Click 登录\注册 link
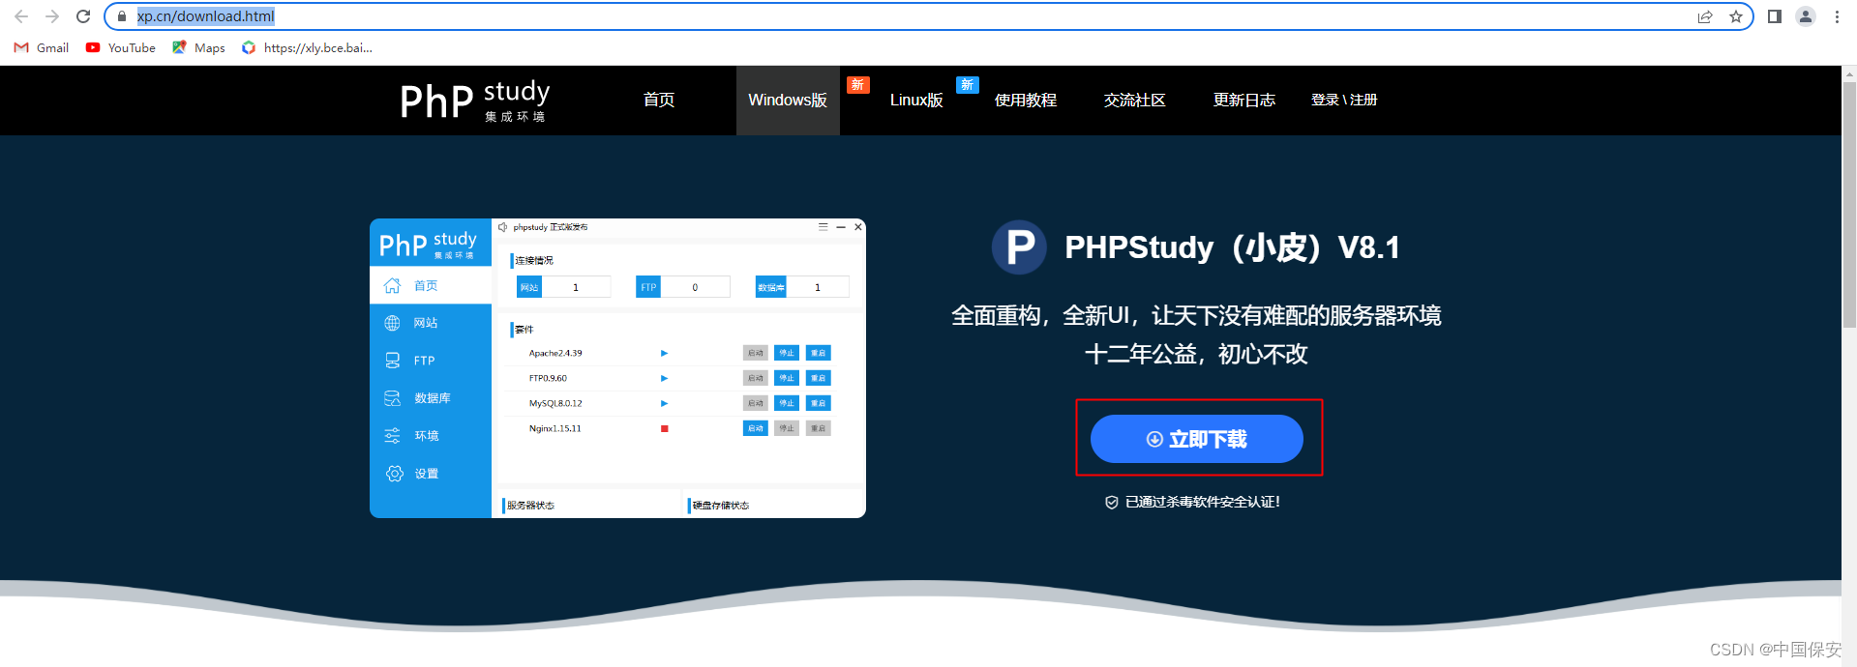The width and height of the screenshot is (1857, 667). [1344, 100]
